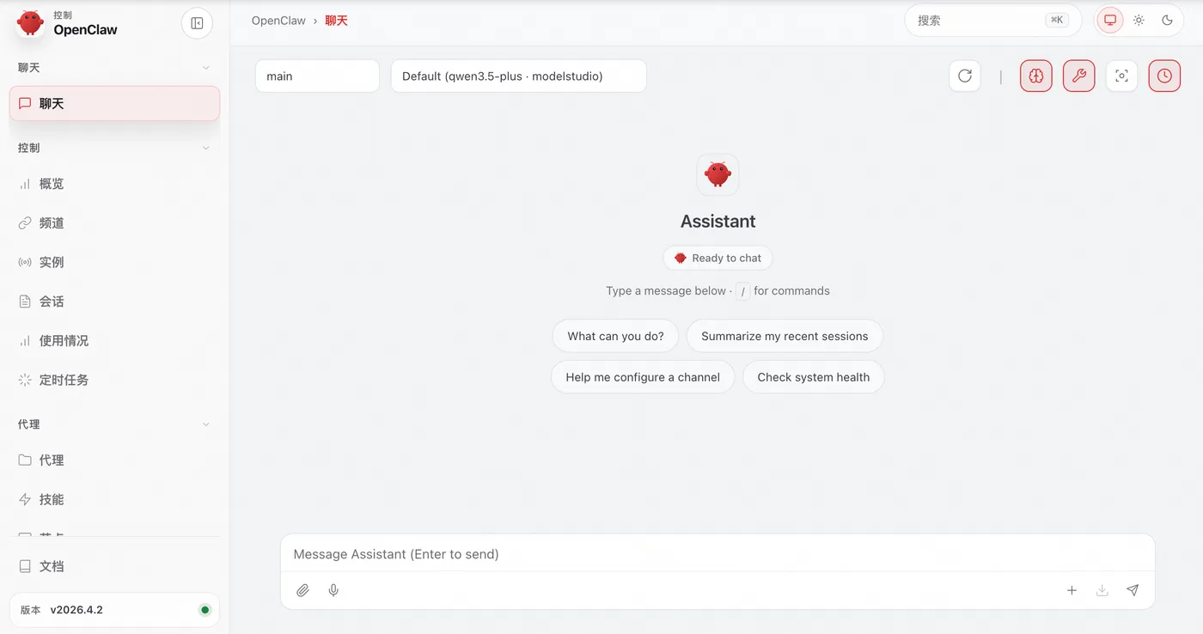1203x634 pixels.
Task: Click the OpenClaw red mascot logo
Action: (30, 23)
